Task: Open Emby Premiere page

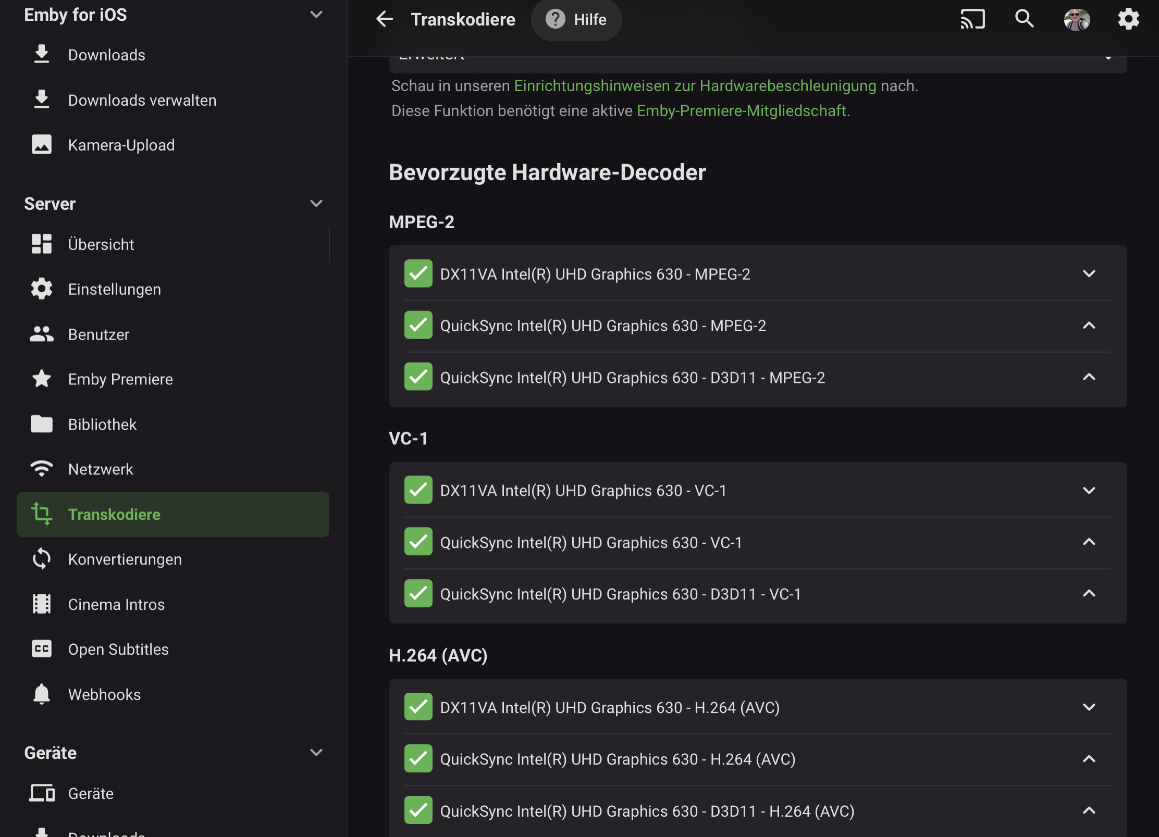Action: (x=173, y=379)
